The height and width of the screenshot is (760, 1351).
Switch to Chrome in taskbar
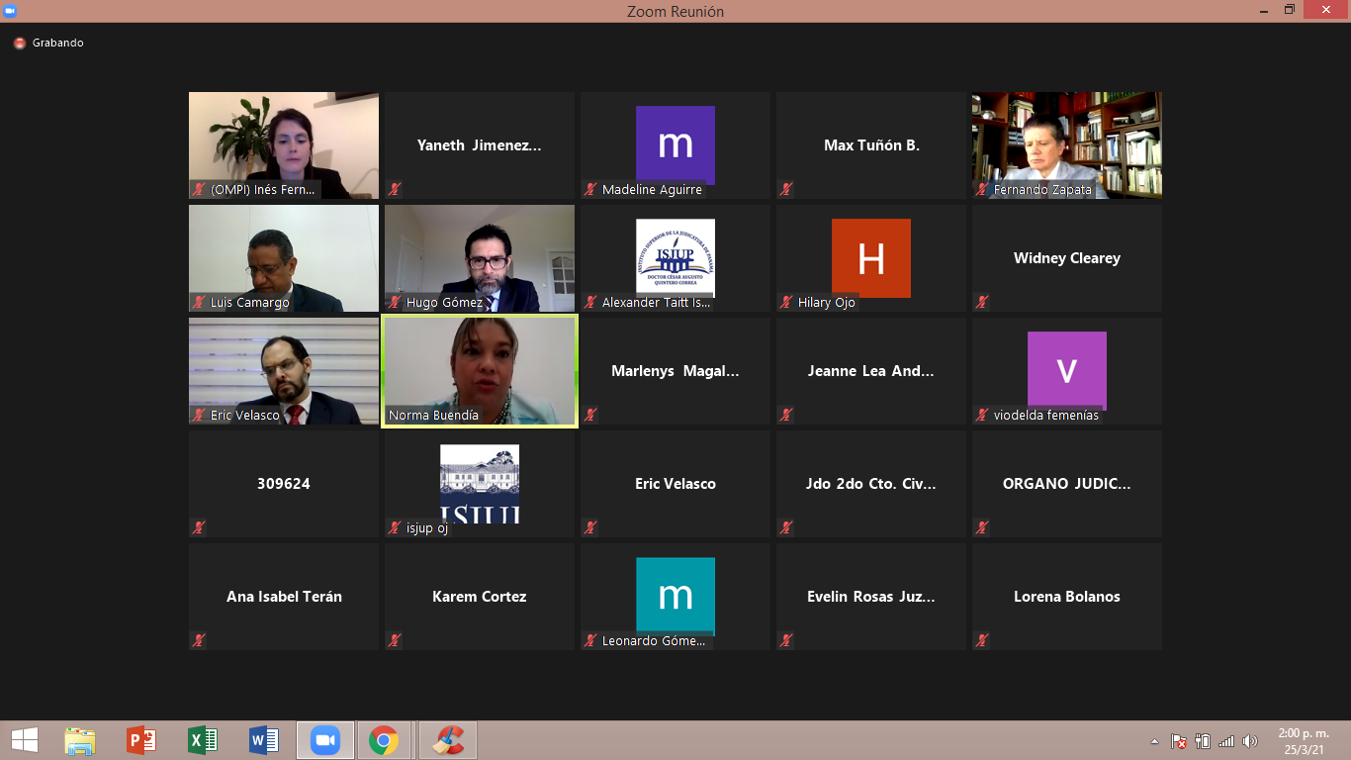pos(384,740)
